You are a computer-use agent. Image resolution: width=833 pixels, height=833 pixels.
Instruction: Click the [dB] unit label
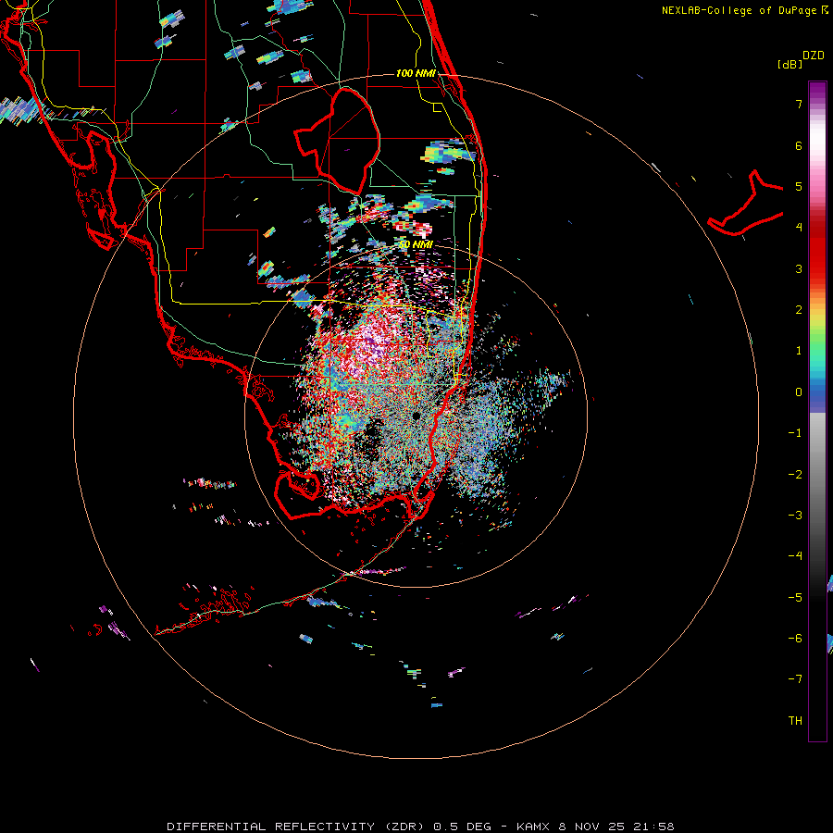[x=790, y=64]
